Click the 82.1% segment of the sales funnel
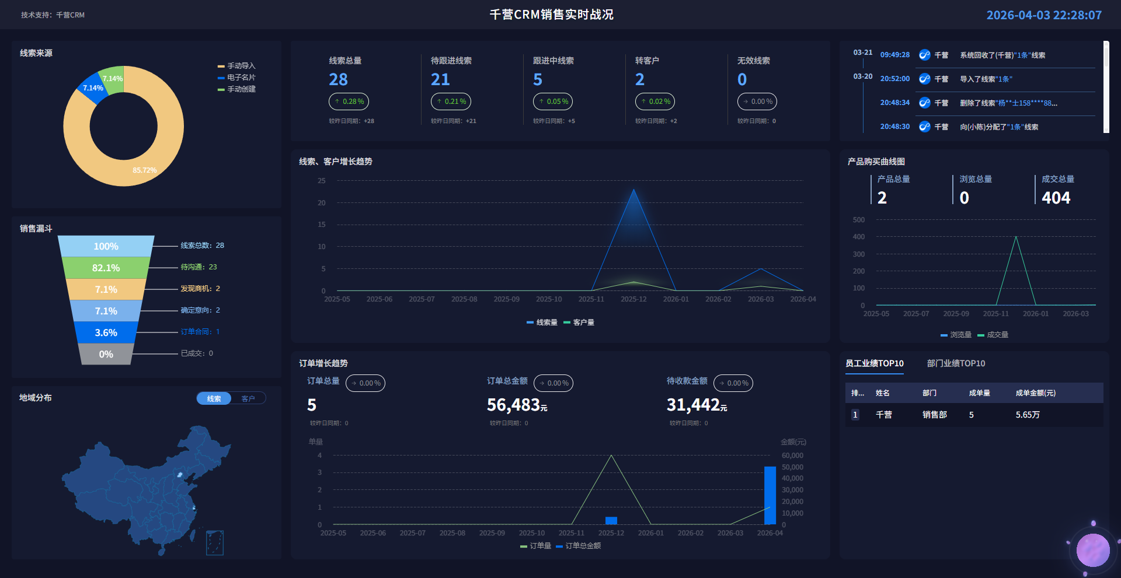 click(106, 268)
